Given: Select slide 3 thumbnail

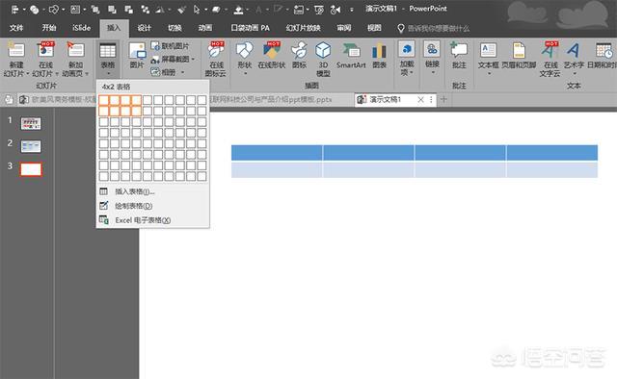Looking at the screenshot, I should (31, 169).
